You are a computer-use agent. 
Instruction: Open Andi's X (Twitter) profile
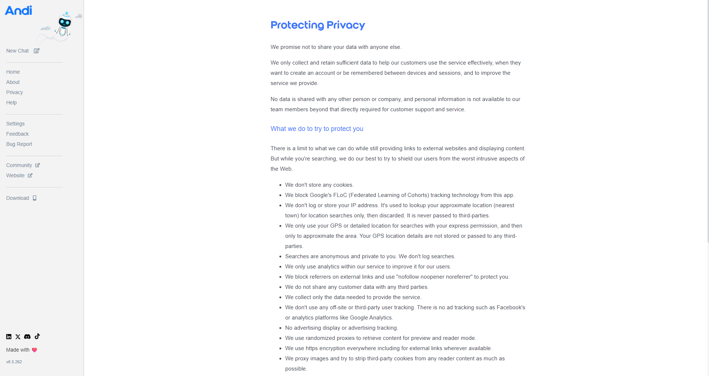click(x=18, y=337)
